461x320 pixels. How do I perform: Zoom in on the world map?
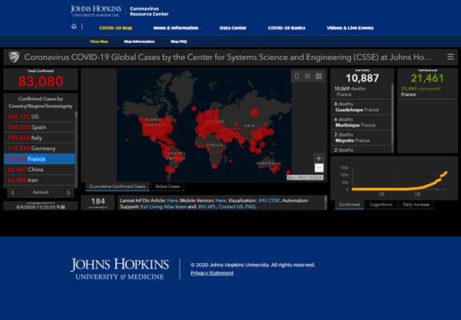(319, 158)
